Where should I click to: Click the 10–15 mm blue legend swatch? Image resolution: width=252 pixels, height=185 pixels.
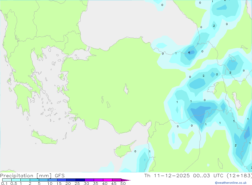pyautogui.click(x=53, y=180)
